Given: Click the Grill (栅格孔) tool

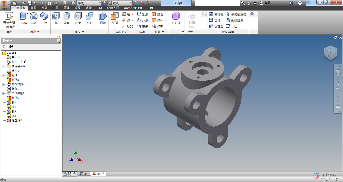Looking at the screenshot, I should coord(216,14).
